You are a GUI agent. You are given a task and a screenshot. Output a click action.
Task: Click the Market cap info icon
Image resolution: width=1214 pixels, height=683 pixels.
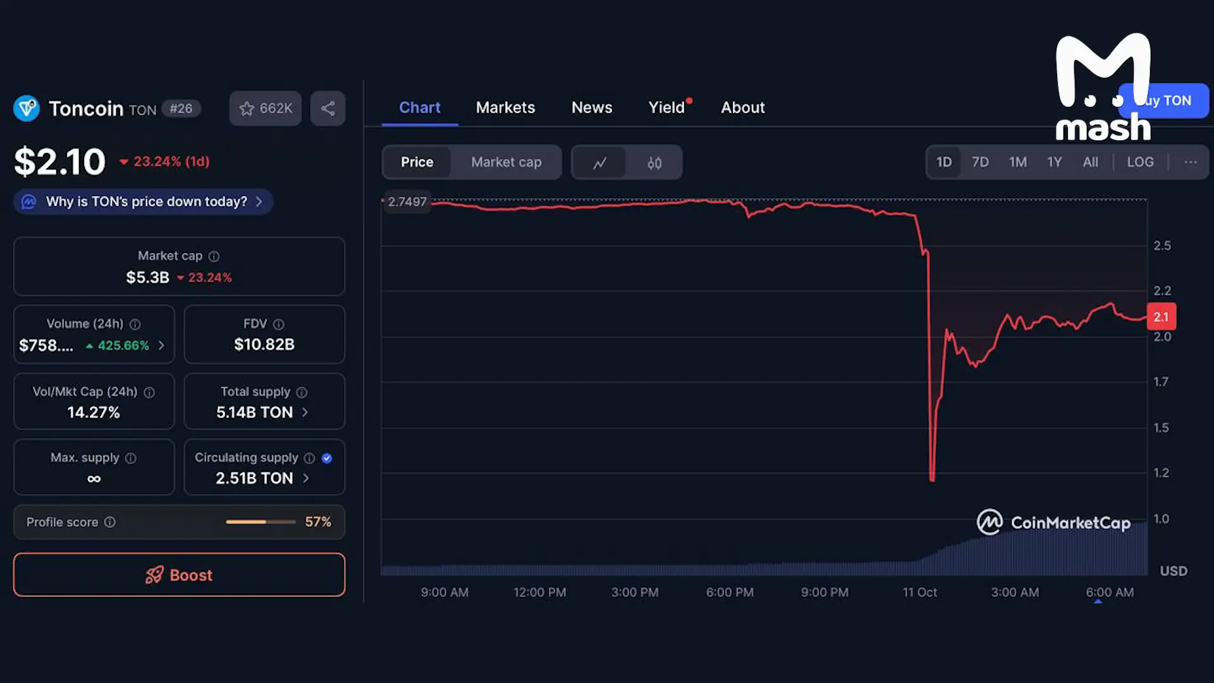coord(214,256)
